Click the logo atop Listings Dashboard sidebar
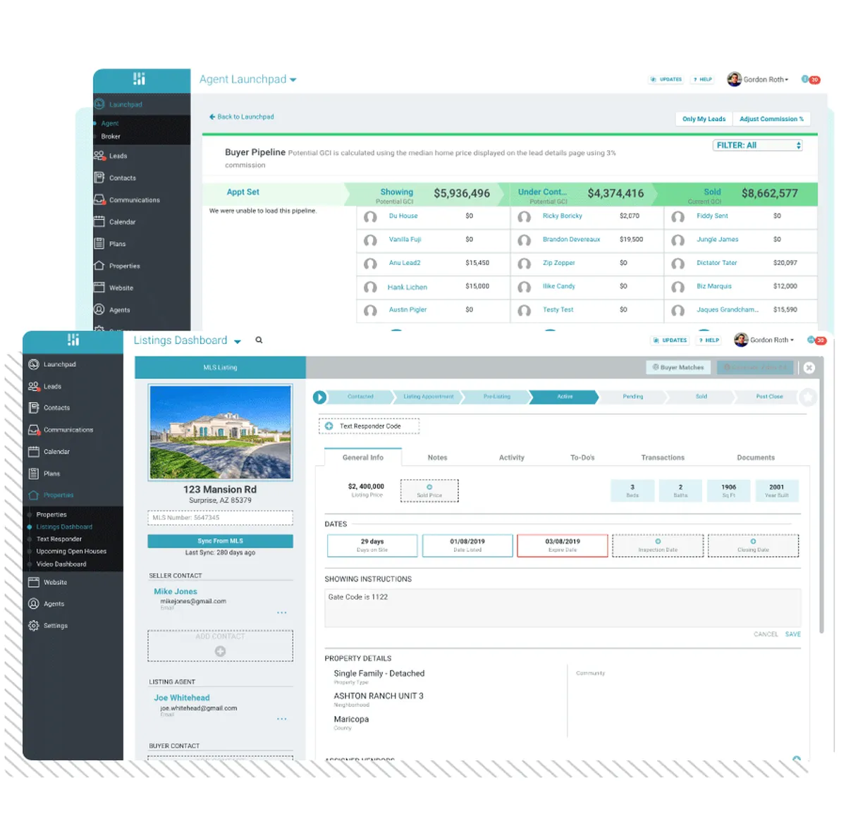Image resolution: width=846 pixels, height=828 pixels. pyautogui.click(x=73, y=340)
